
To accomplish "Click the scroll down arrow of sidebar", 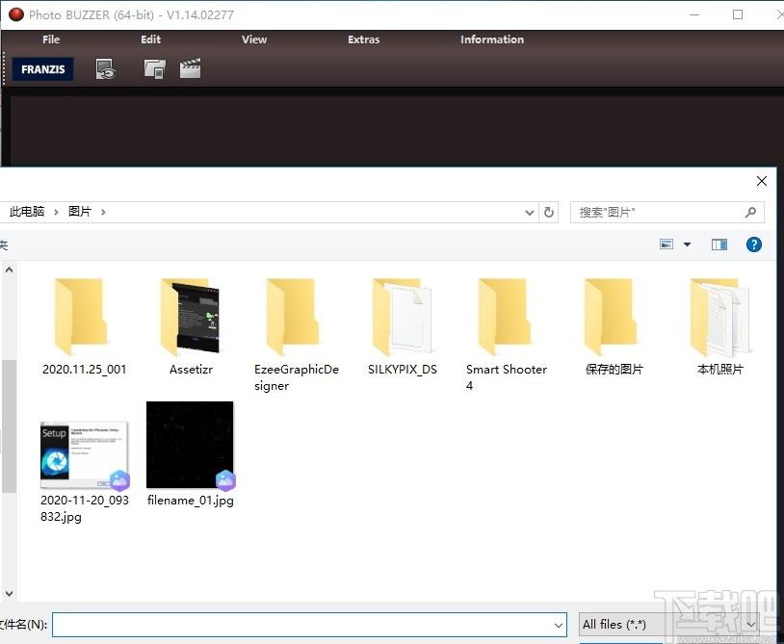I will pos(9,594).
